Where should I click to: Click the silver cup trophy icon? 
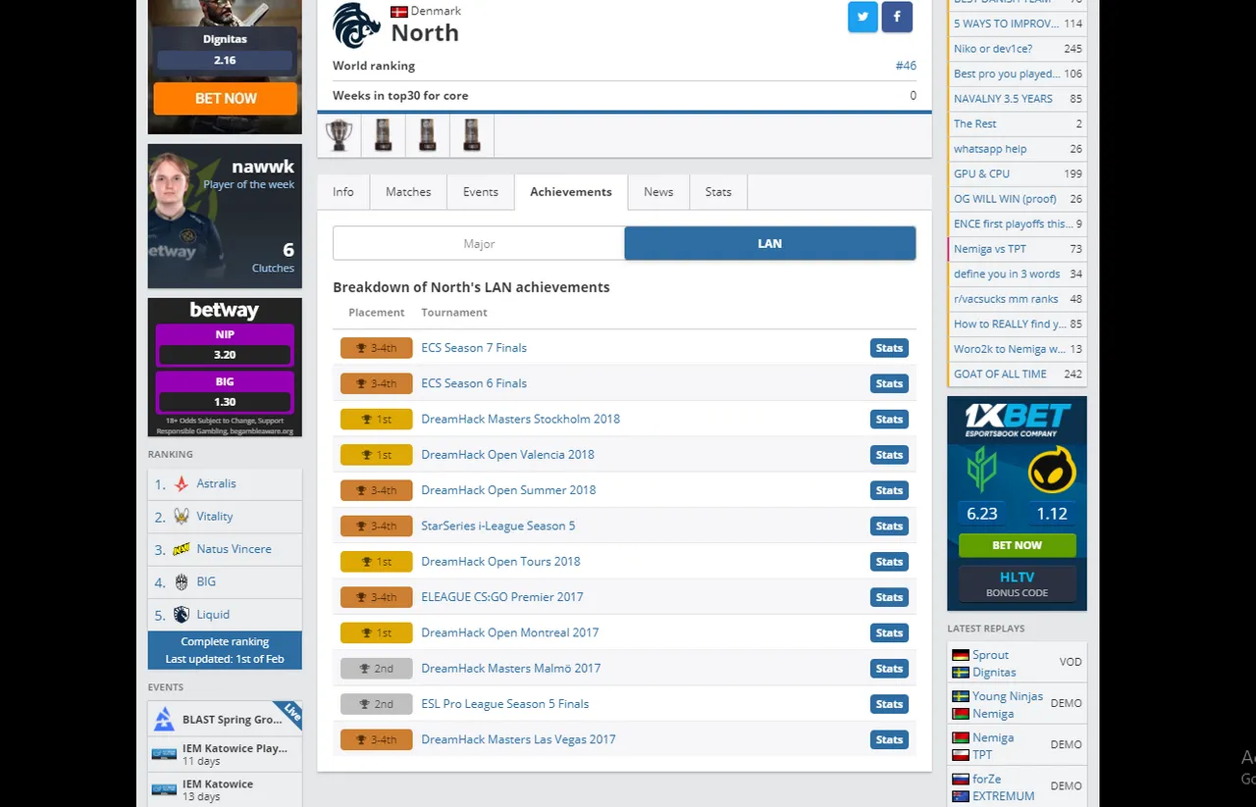340,134
